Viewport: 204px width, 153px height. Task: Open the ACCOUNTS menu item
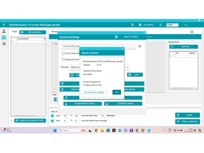coord(148,25)
